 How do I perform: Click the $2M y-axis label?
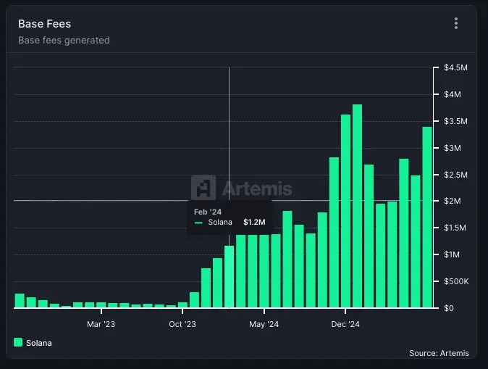(x=453, y=201)
